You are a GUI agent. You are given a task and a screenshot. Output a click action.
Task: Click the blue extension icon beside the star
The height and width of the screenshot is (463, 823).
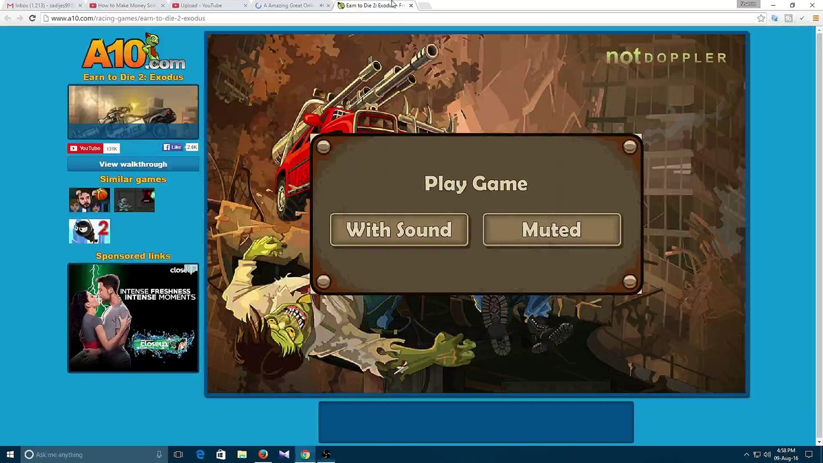coord(775,18)
